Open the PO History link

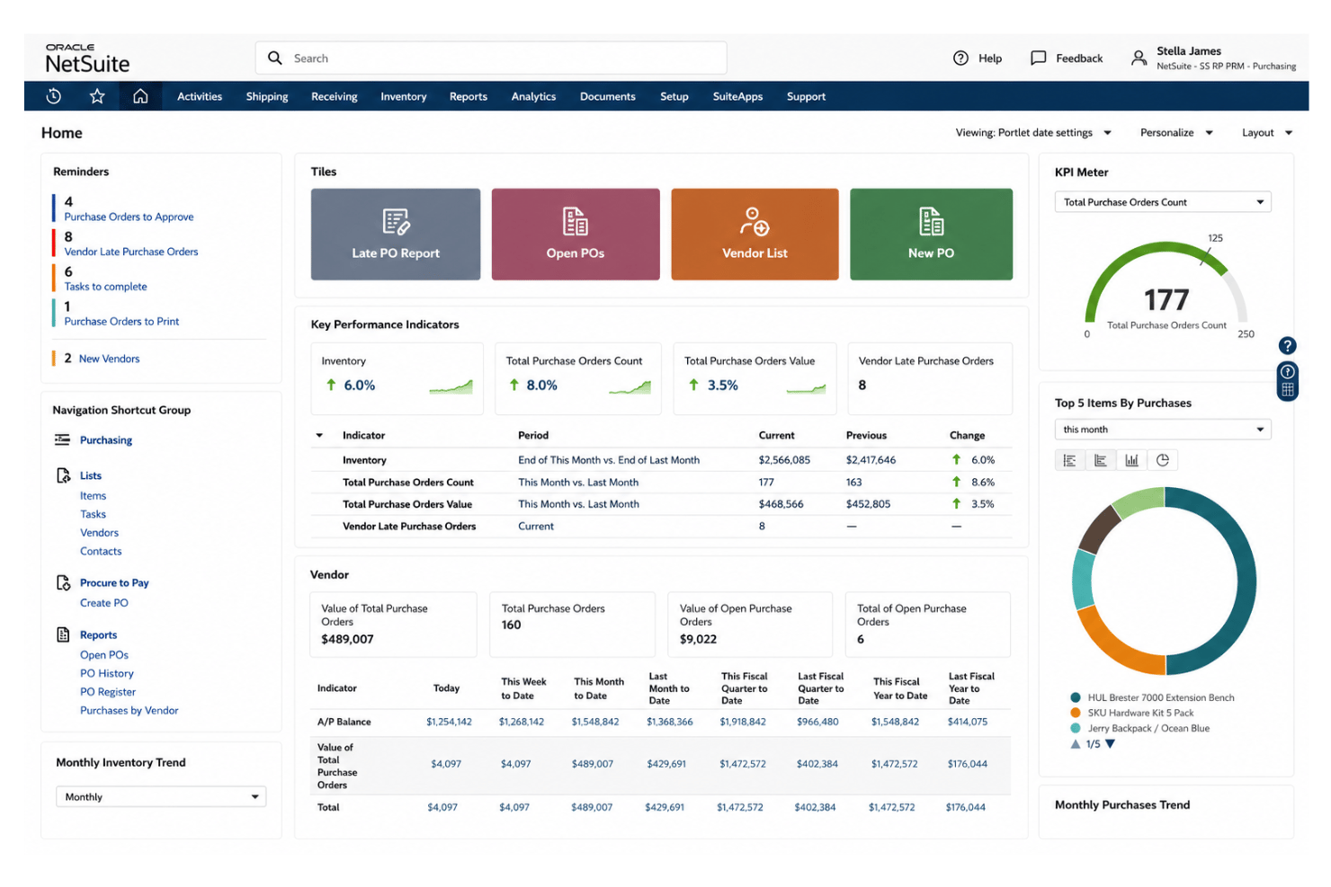click(x=107, y=673)
